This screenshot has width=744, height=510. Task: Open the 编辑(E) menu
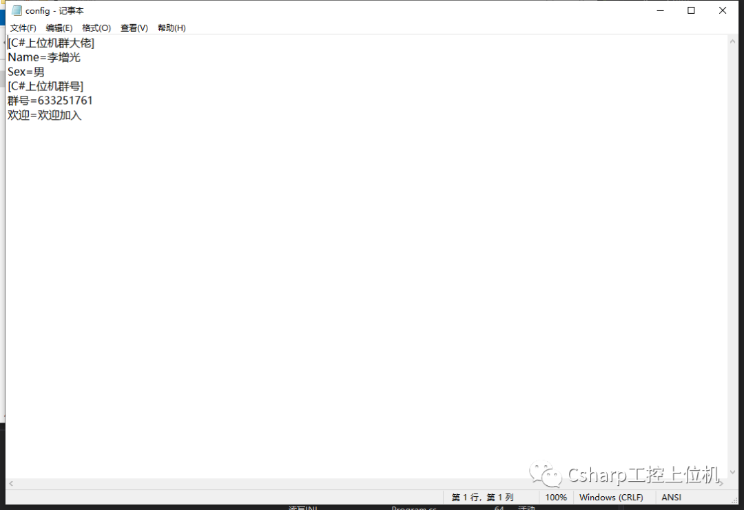pos(59,28)
